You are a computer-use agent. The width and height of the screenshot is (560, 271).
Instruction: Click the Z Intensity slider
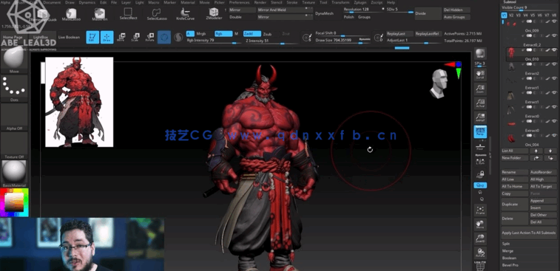[x=271, y=41]
